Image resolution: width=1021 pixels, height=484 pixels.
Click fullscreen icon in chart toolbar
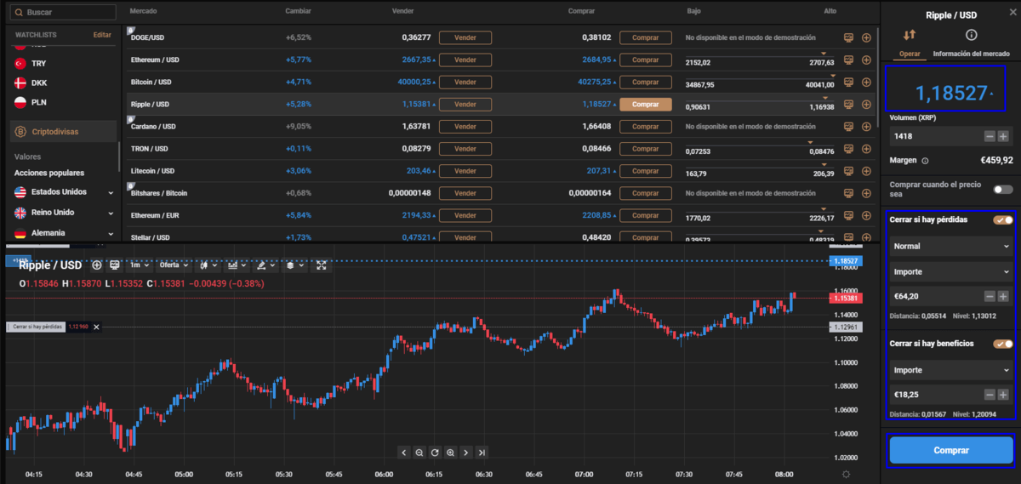coord(322,265)
